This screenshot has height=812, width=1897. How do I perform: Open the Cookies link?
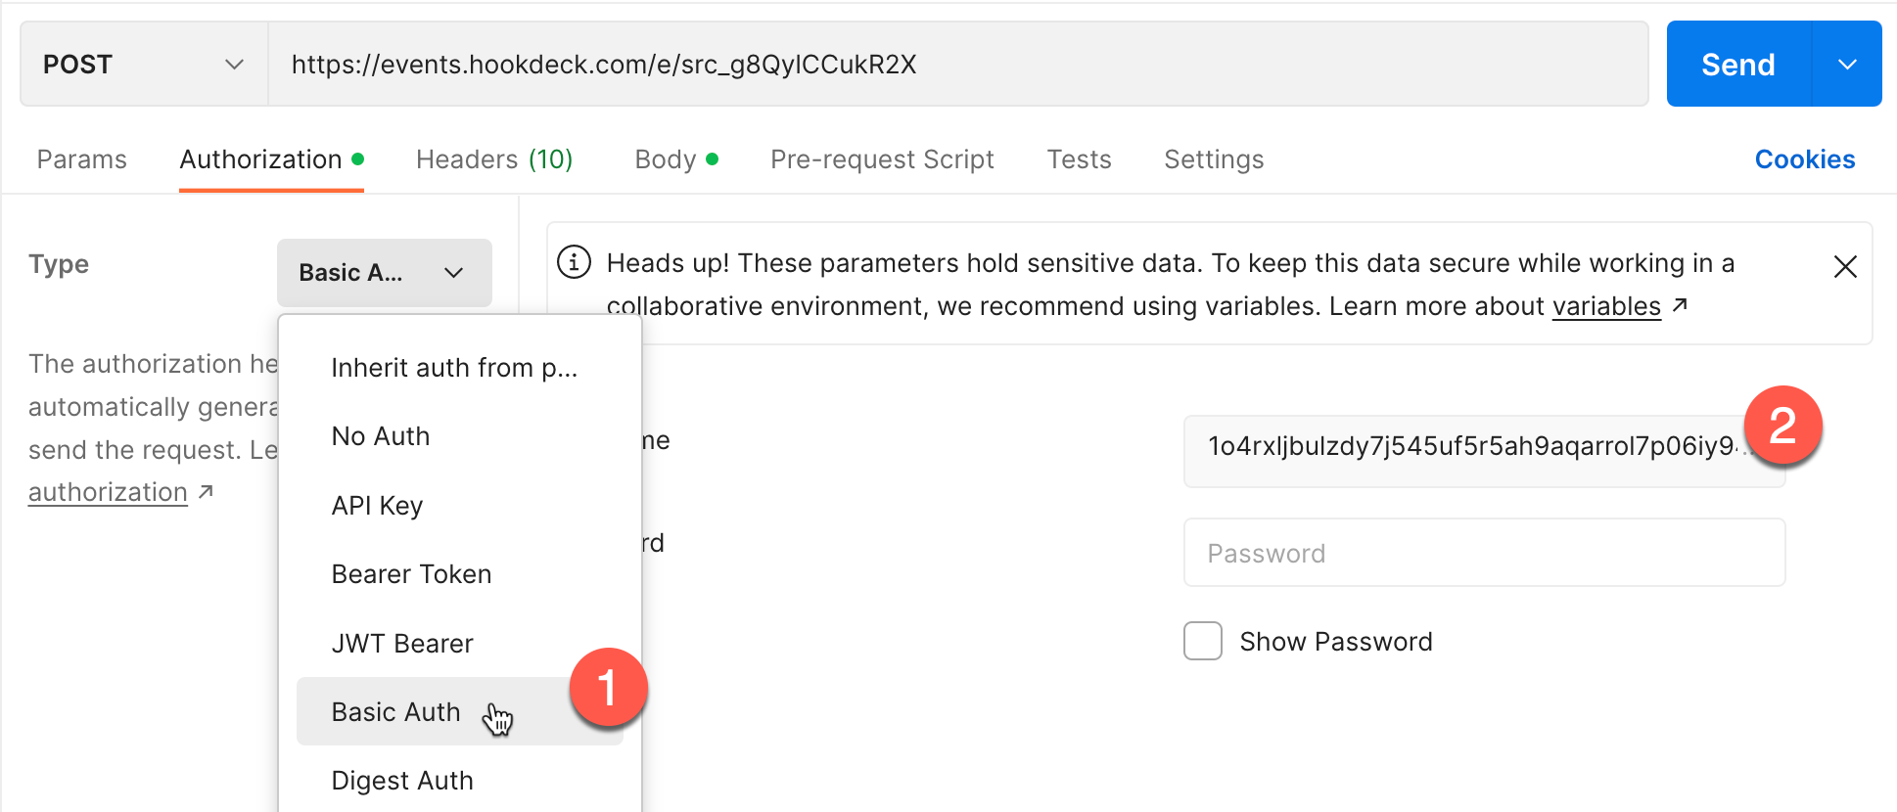[1804, 159]
